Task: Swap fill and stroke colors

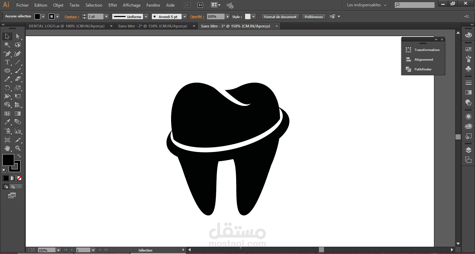Action: 19,156
